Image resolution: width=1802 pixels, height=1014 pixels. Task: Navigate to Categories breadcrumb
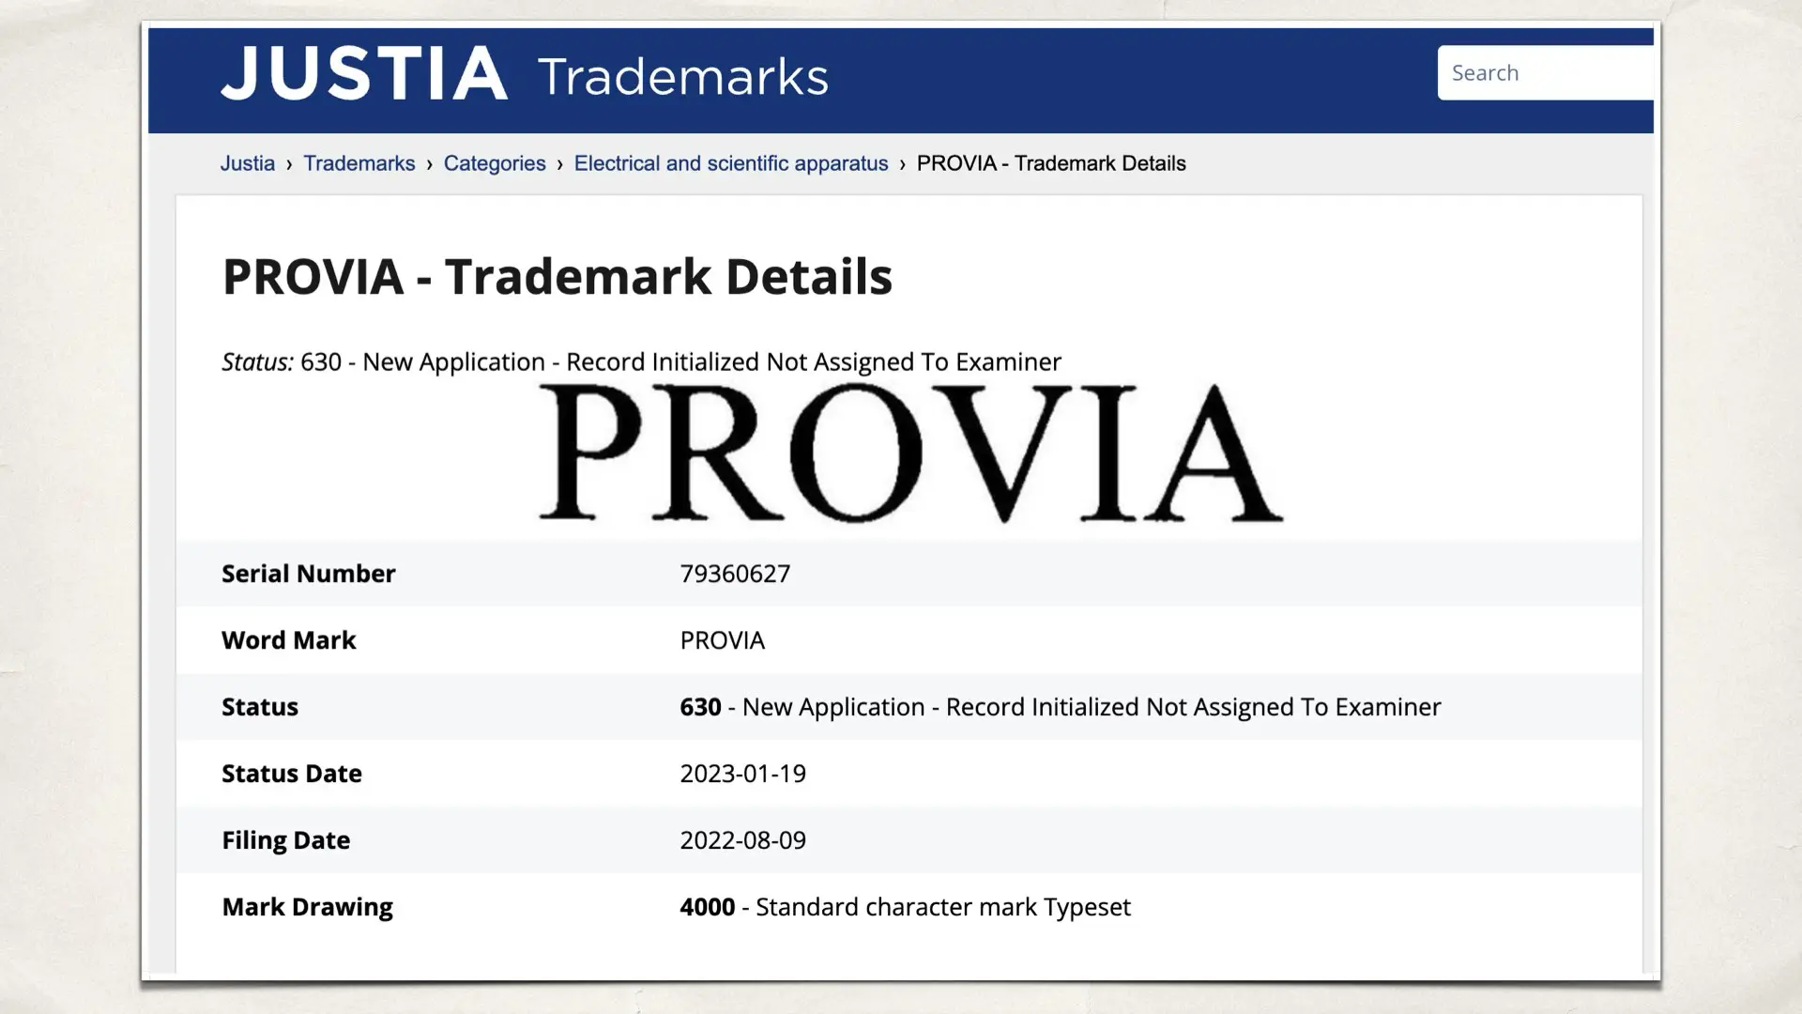coord(495,163)
